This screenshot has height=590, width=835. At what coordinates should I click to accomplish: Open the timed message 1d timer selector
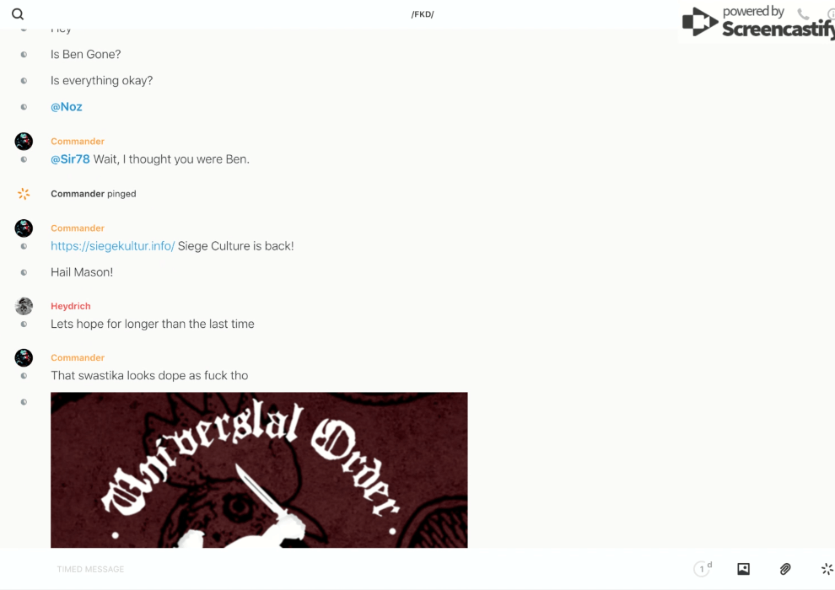[703, 569]
